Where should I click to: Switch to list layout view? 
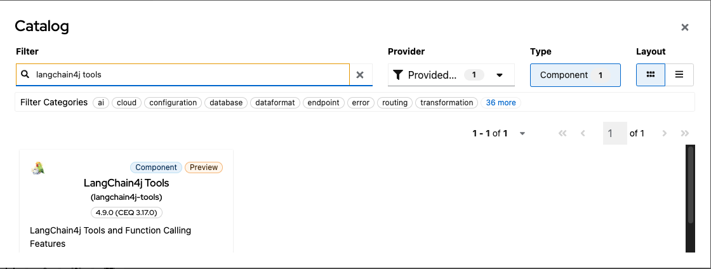(x=679, y=75)
